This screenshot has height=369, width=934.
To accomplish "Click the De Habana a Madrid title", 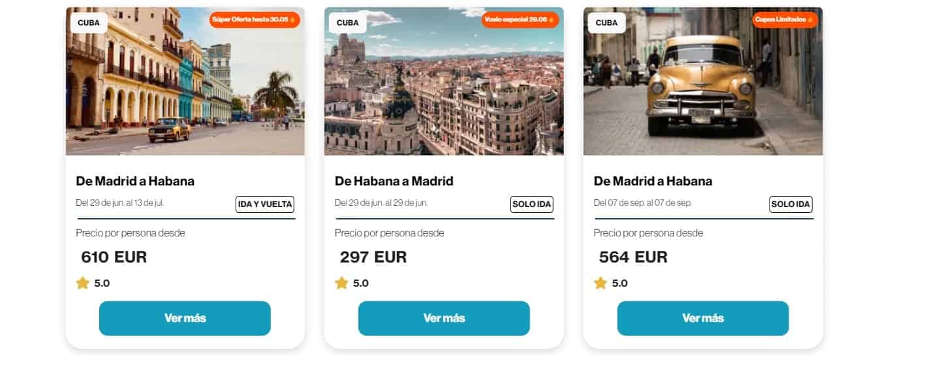I will 394,181.
